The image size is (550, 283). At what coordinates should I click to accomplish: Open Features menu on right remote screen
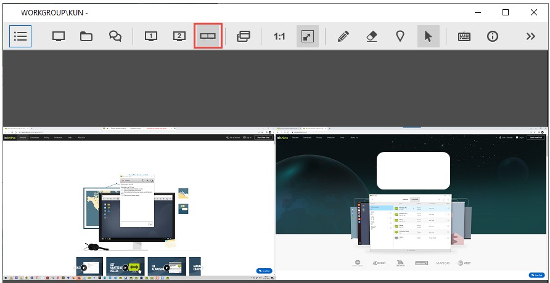pos(295,137)
